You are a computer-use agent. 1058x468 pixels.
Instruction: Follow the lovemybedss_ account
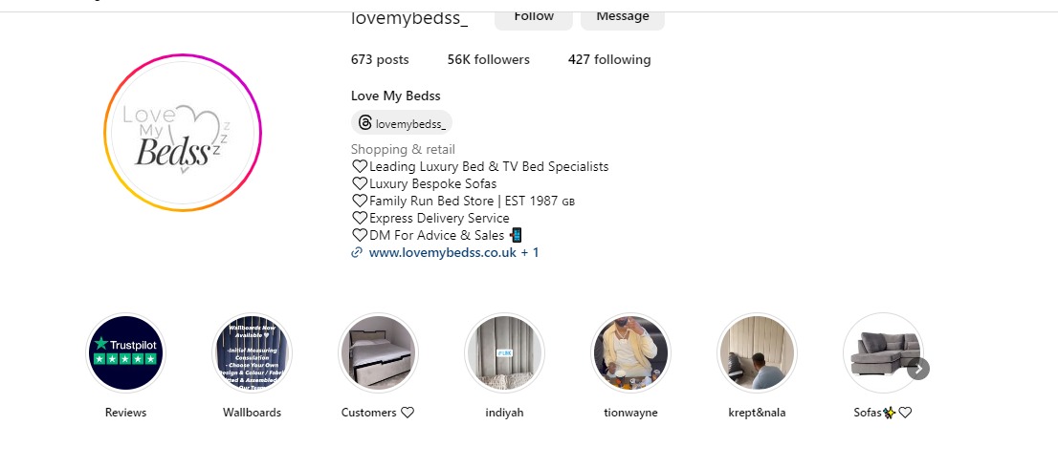pos(533,16)
